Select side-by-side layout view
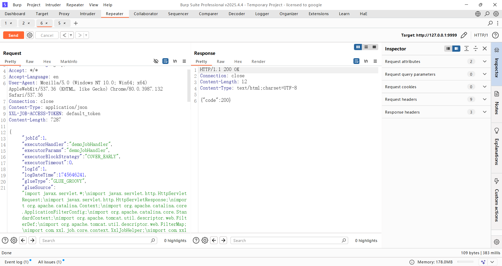 click(x=358, y=47)
